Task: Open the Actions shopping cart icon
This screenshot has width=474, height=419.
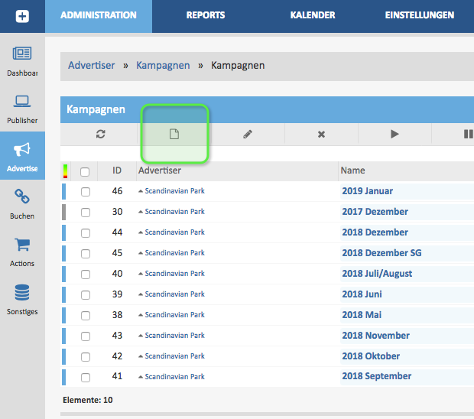Action: pyautogui.click(x=22, y=245)
